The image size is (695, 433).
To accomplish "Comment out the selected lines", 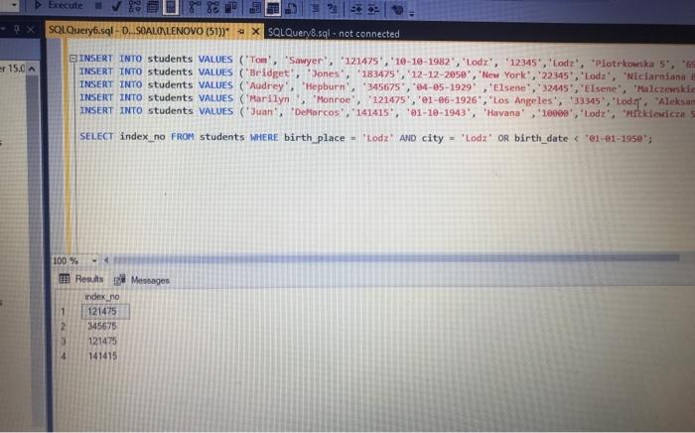I will point(315,8).
